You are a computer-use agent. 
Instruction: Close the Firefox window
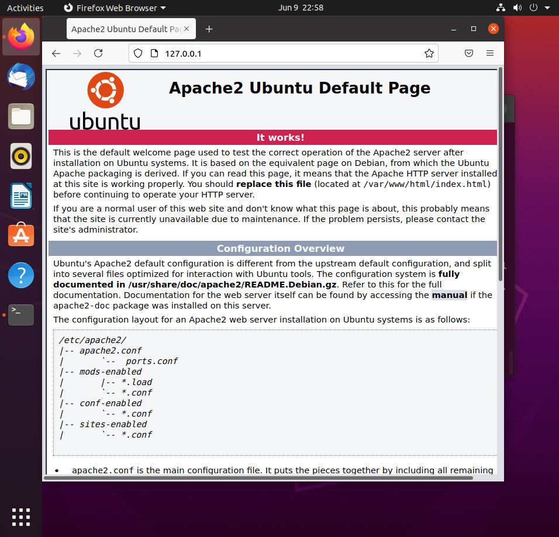(x=494, y=29)
